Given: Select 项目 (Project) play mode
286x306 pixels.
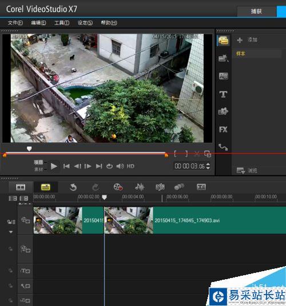Looking at the screenshot, I should [x=39, y=162].
